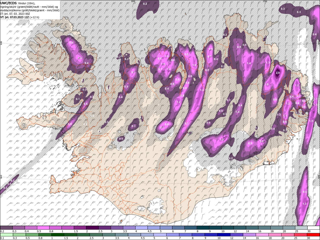
Task: Pick the light gray snow-scale swatch labeled 25
Action: [301, 227]
